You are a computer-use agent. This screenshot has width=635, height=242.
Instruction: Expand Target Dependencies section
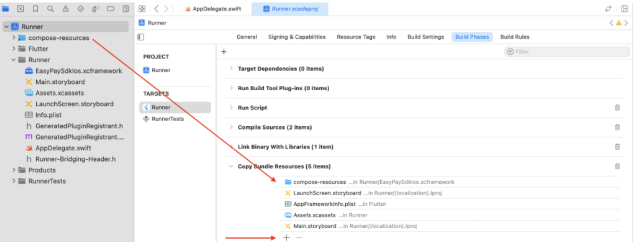[231, 68]
